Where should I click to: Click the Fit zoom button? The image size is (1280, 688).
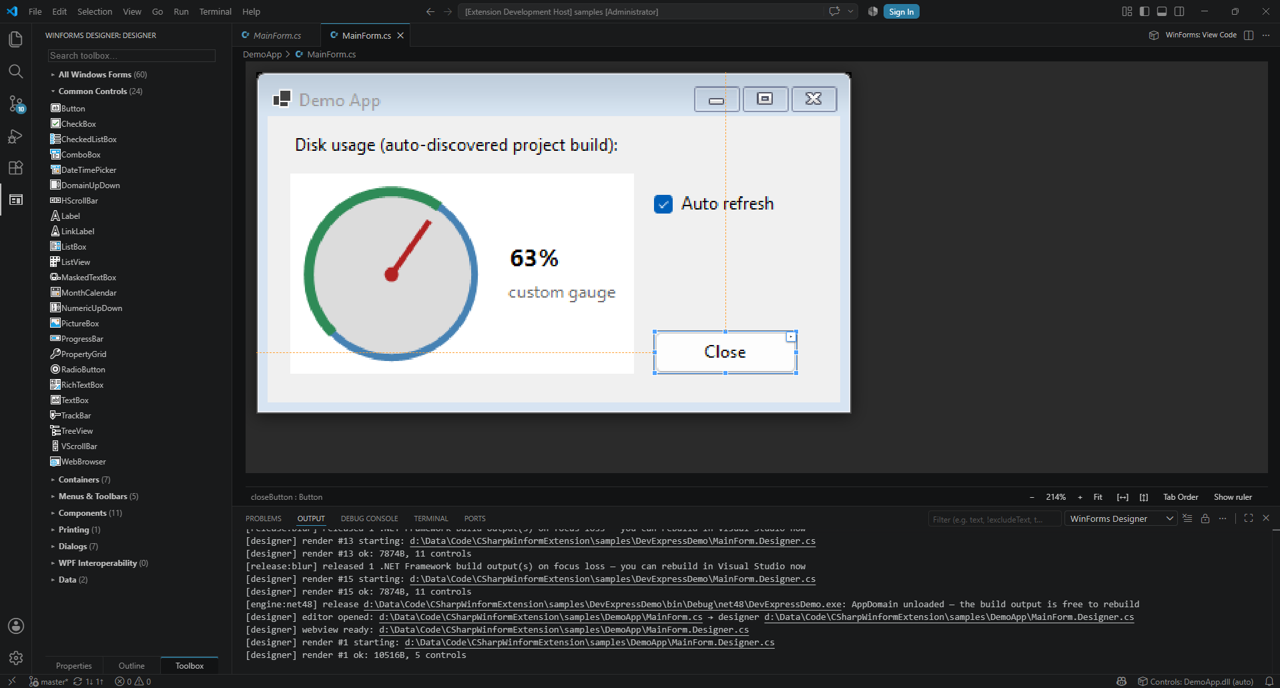(1098, 497)
